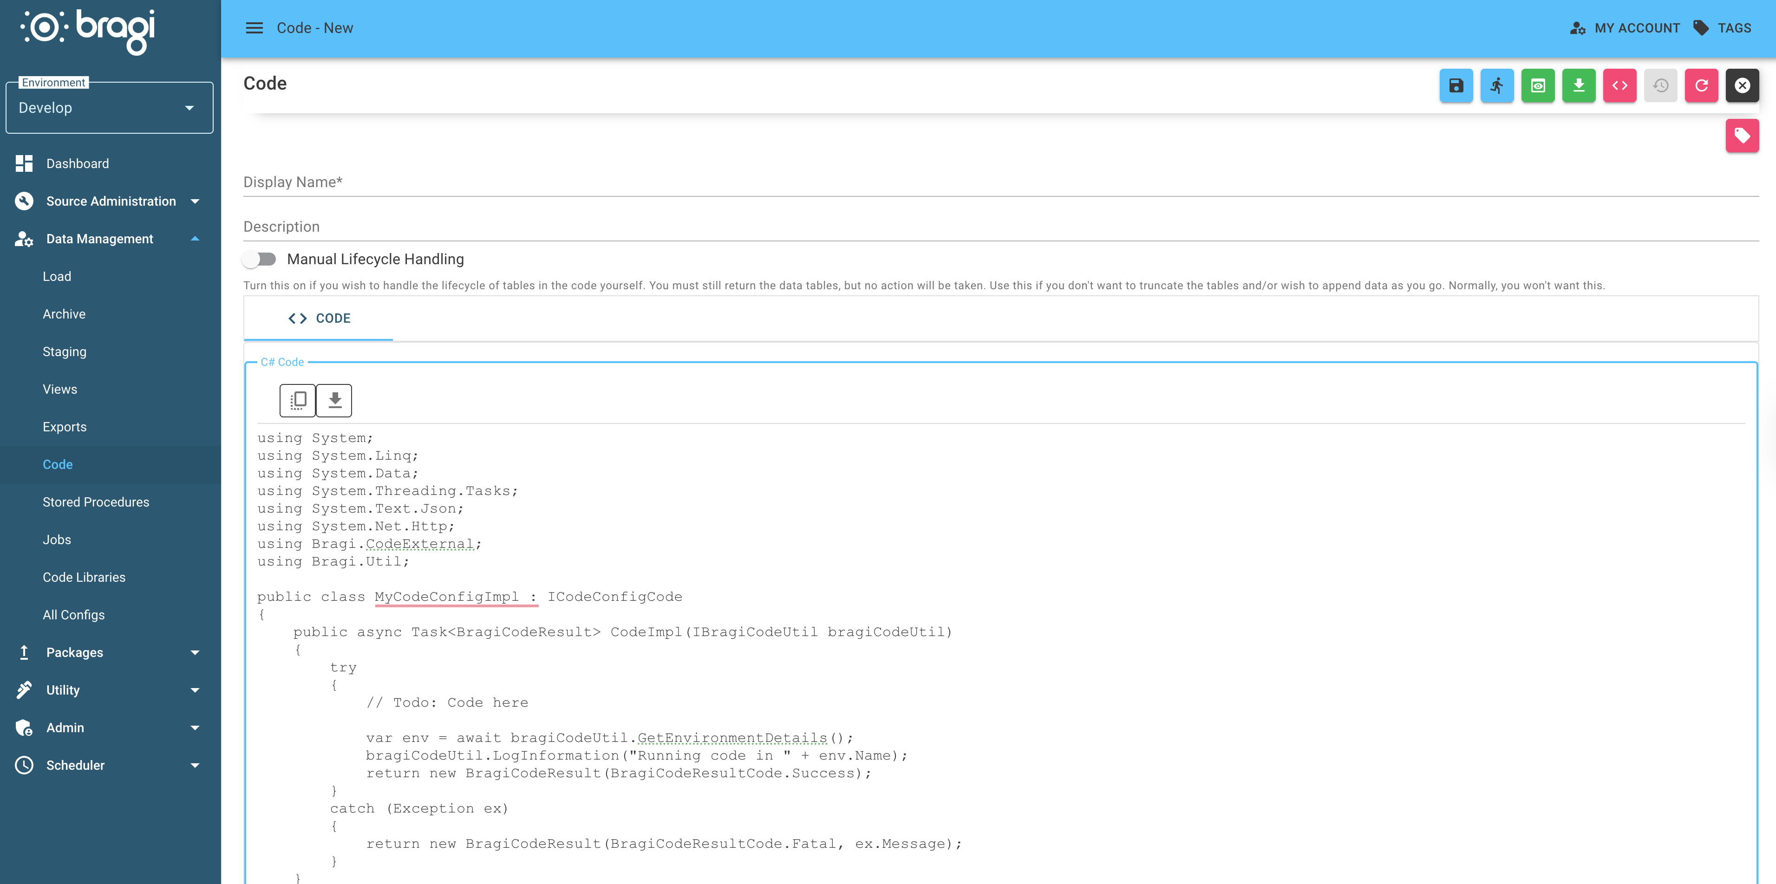Click the grey history clock button
Image resolution: width=1776 pixels, height=884 pixels.
1660,85
